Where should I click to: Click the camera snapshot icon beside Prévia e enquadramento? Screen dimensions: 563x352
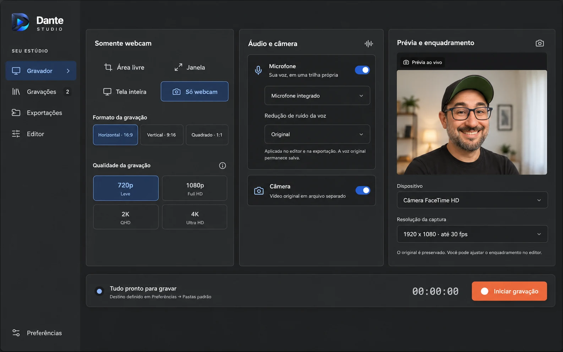(x=540, y=43)
